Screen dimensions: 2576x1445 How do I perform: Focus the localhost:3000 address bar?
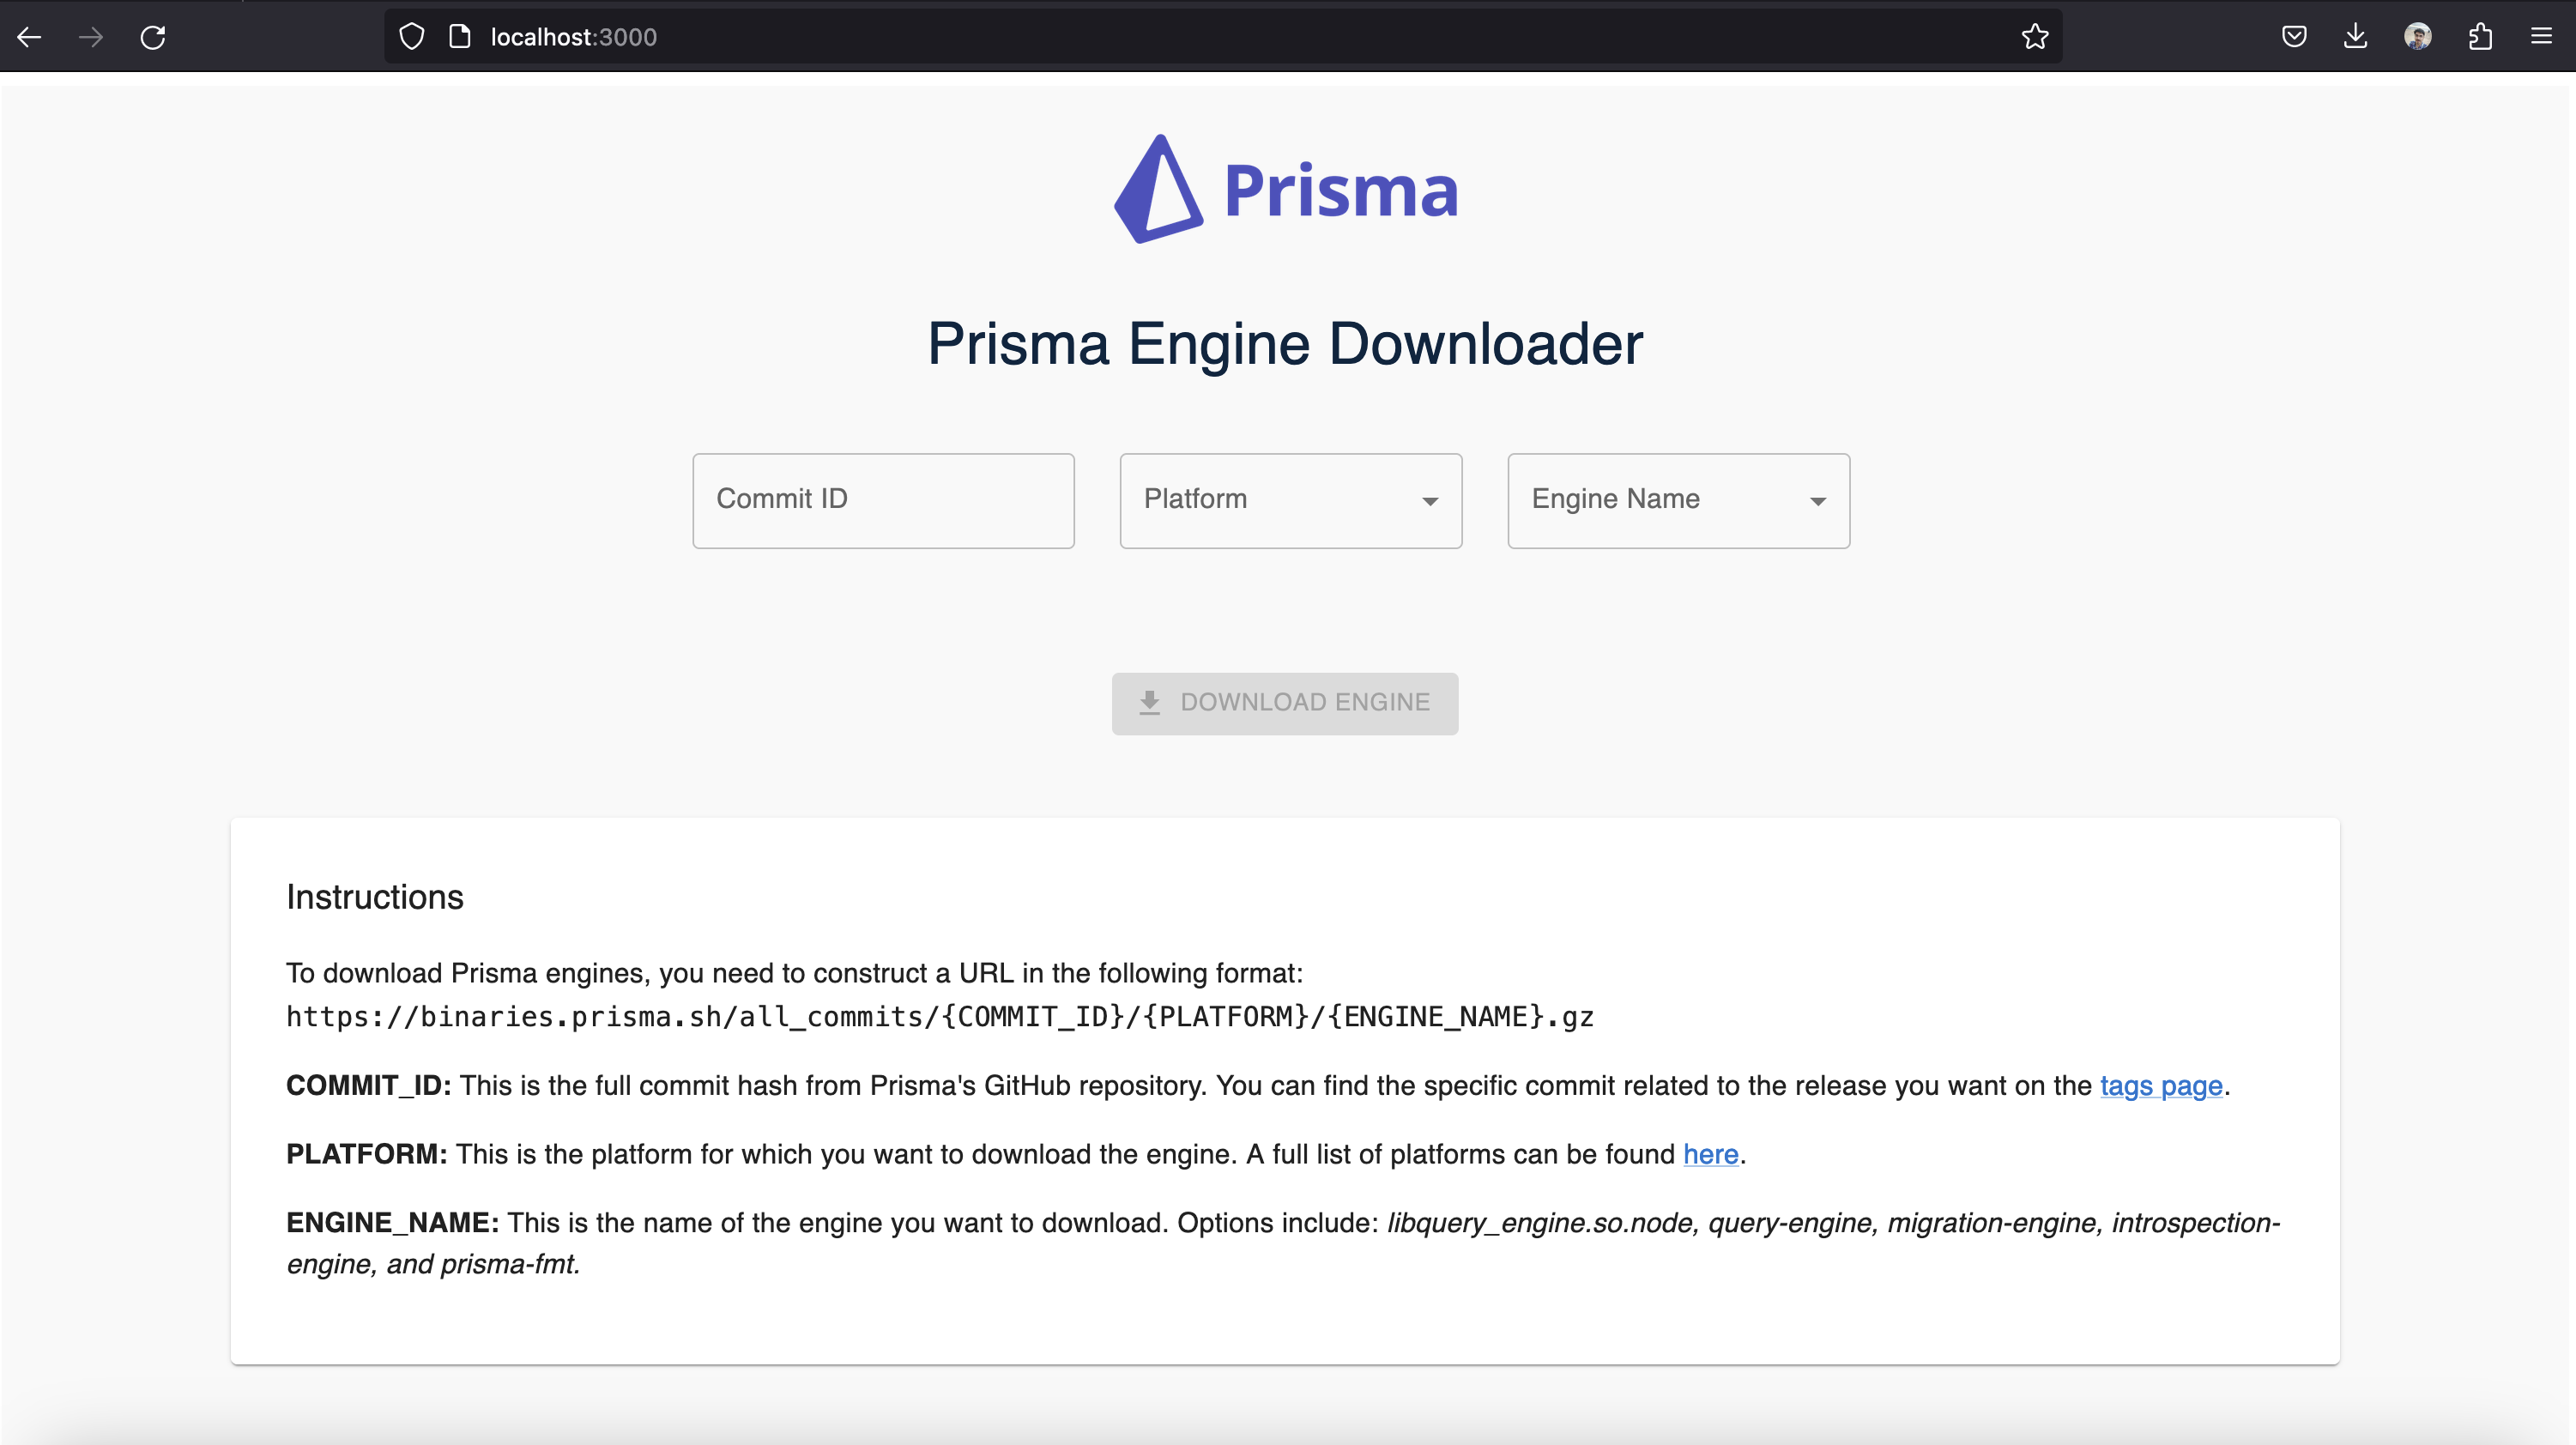[x=1200, y=37]
